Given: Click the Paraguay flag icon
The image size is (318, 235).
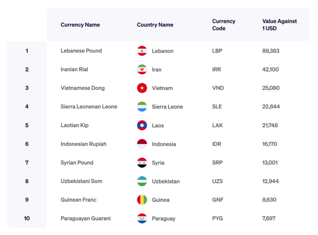Looking at the screenshot, I should tap(142, 218).
